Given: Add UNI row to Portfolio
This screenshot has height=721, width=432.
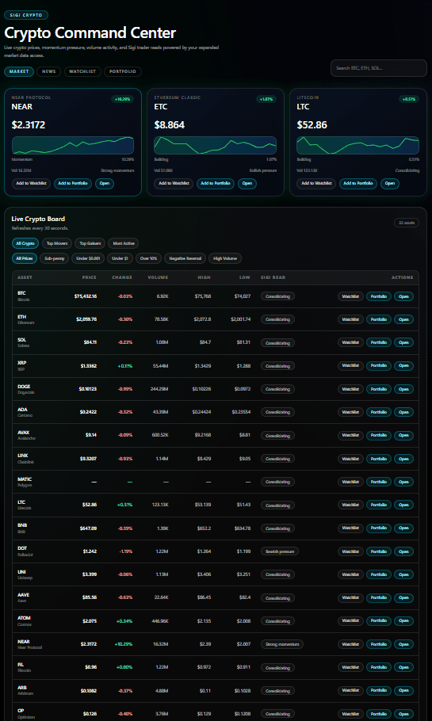Looking at the screenshot, I should pos(379,574).
